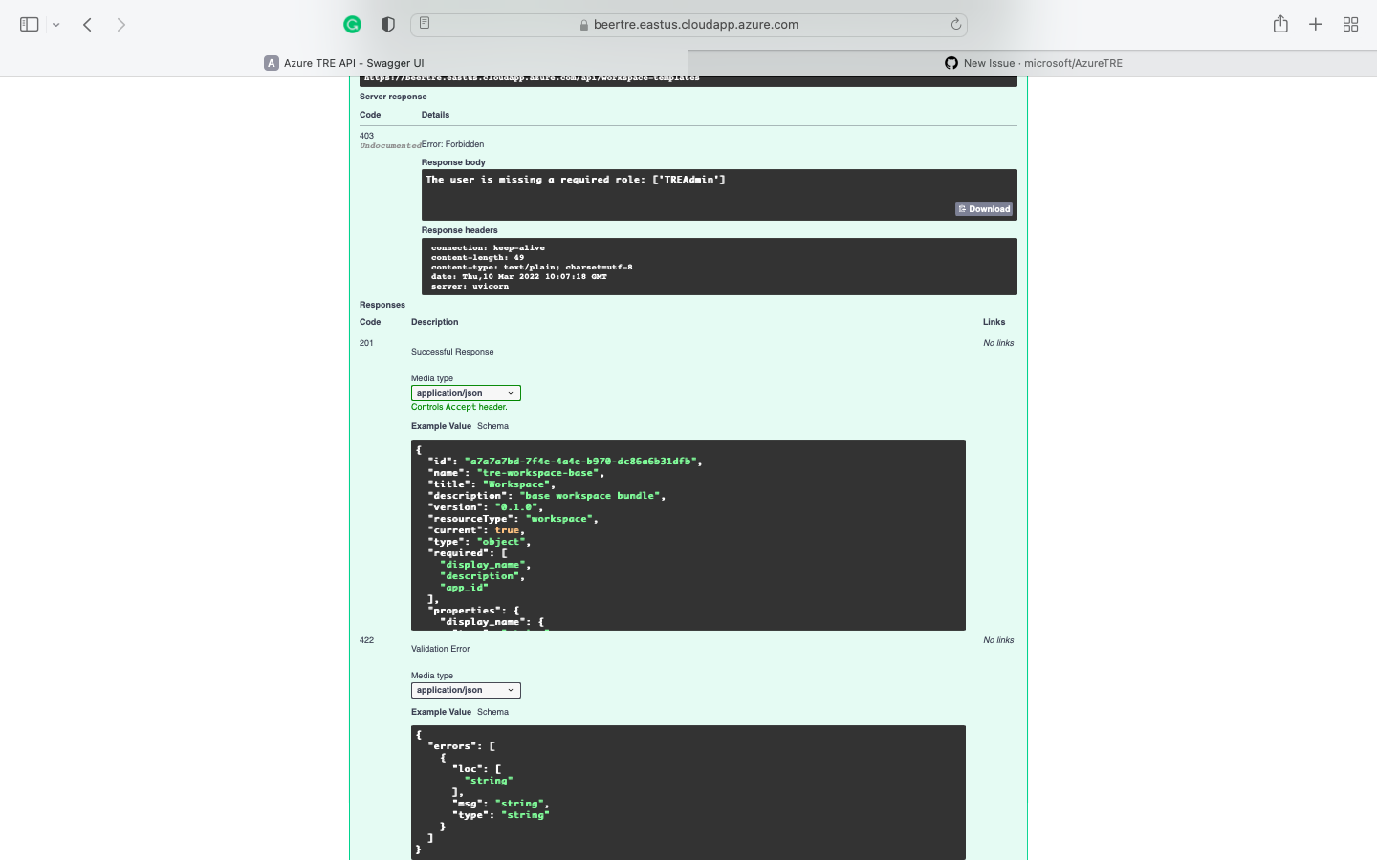Screen dimensions: 1377x860
Task: Open the Share menu
Action: [1280, 24]
